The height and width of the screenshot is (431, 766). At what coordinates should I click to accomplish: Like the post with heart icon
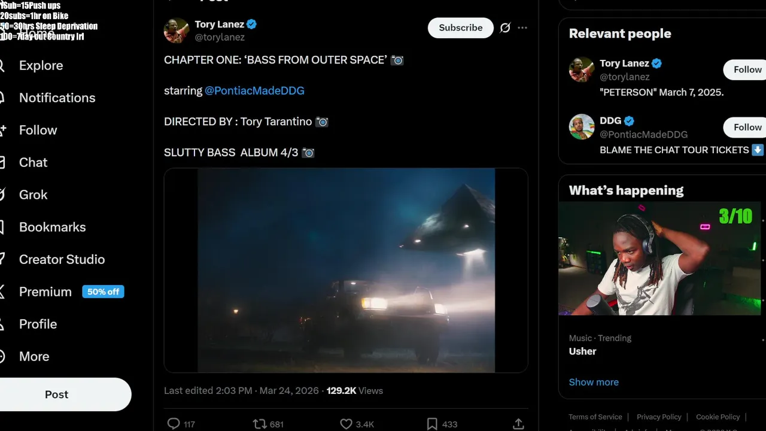[x=346, y=424]
